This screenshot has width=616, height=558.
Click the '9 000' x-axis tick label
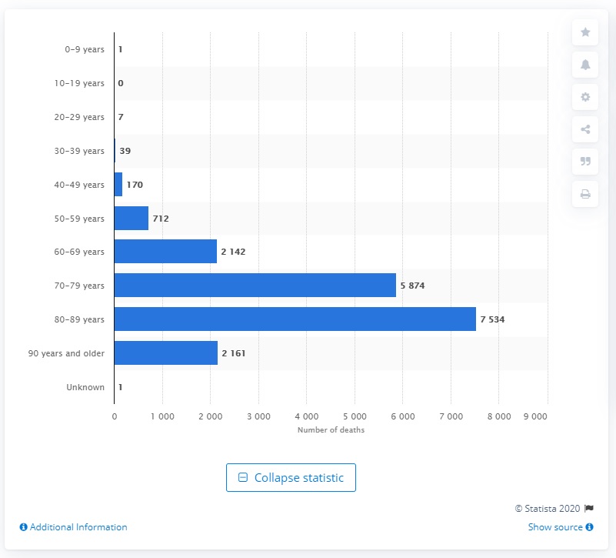click(x=535, y=416)
